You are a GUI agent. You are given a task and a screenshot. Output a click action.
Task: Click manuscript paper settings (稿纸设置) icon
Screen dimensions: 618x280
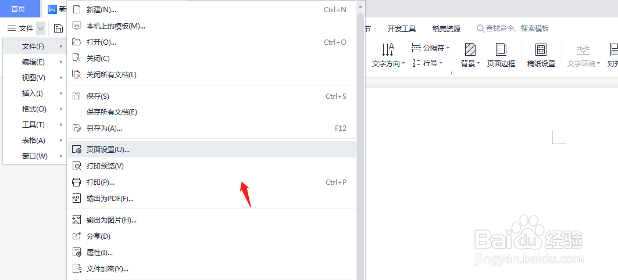click(541, 49)
